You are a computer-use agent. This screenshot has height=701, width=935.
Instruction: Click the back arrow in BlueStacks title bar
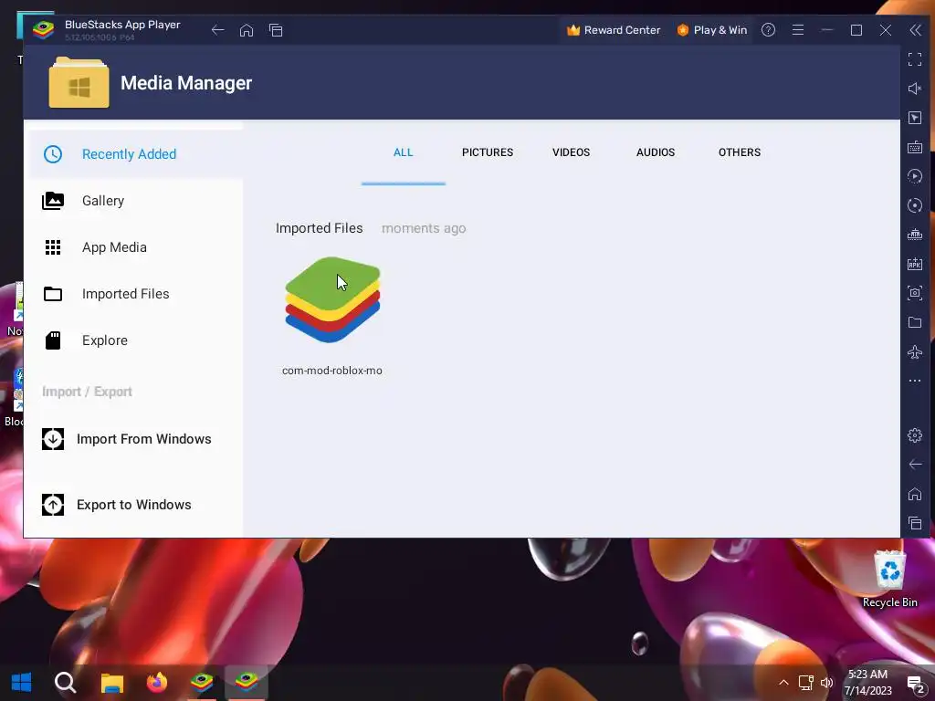217,30
